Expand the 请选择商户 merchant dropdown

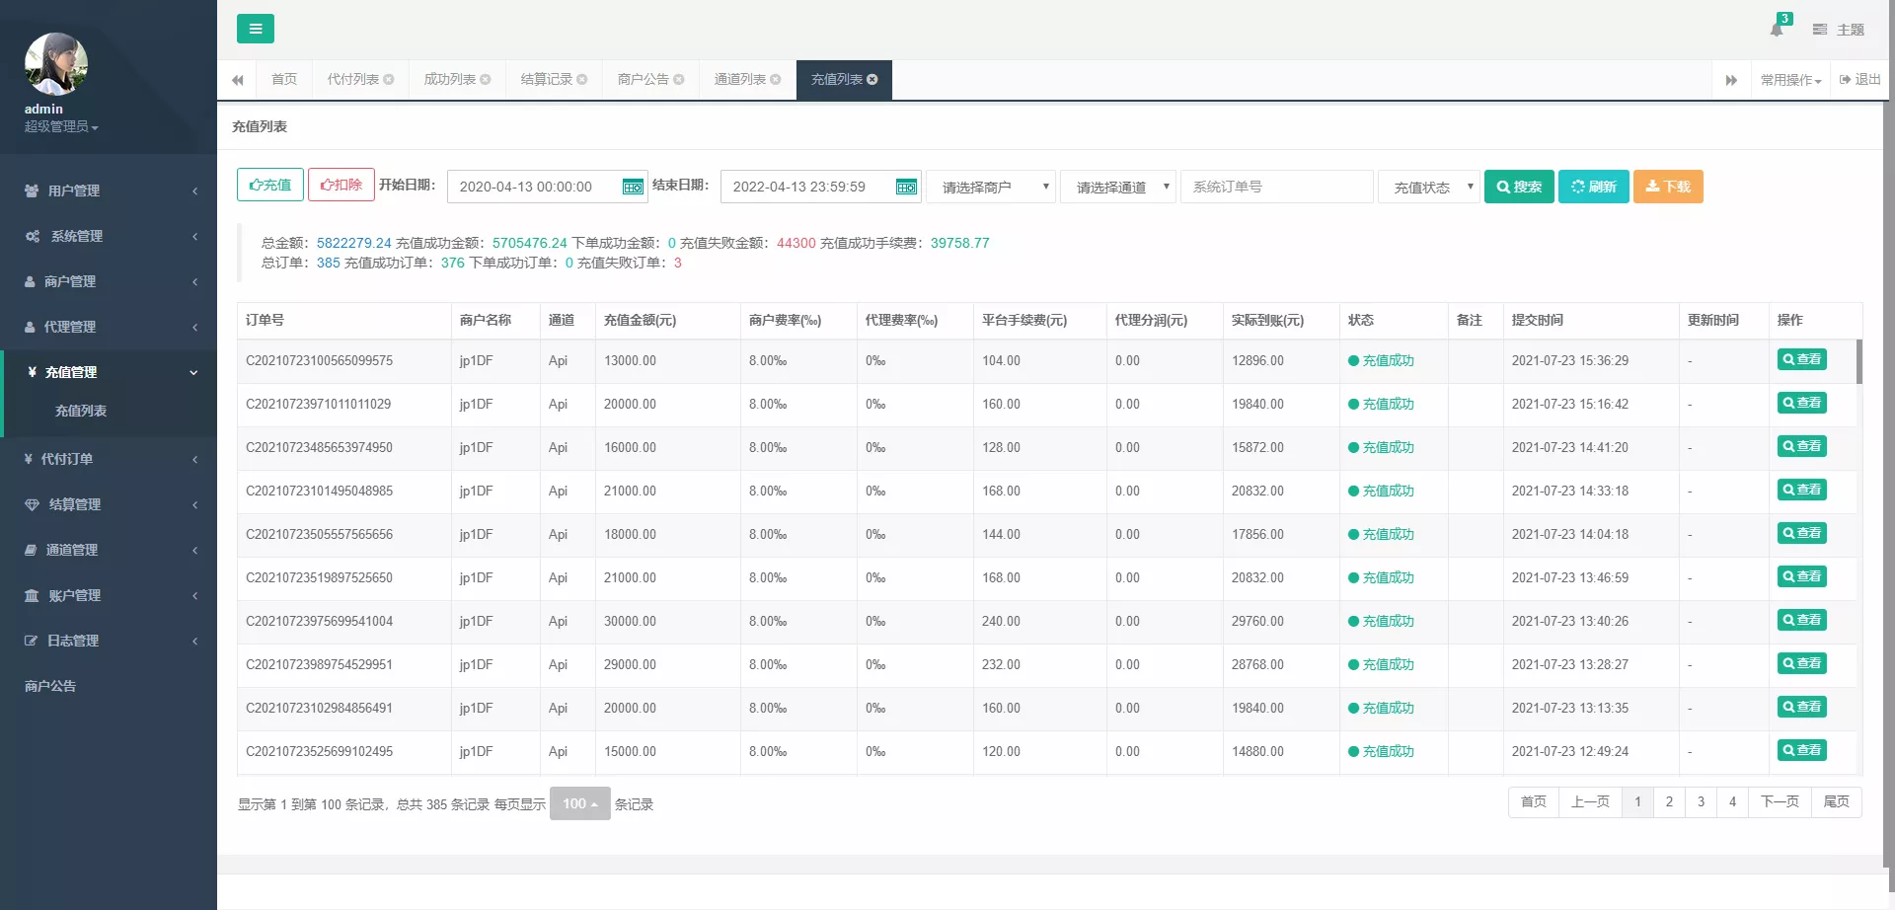991,187
